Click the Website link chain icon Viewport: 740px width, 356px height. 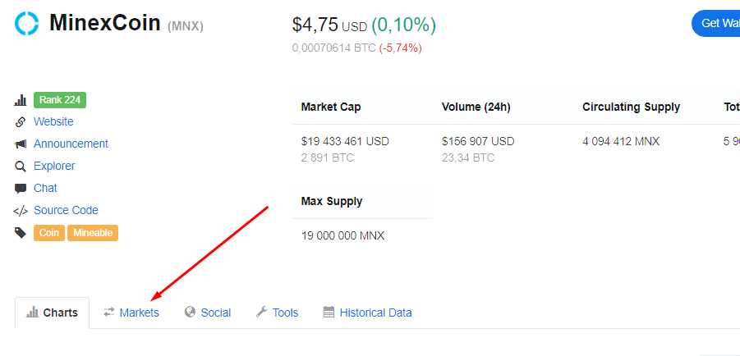coord(21,122)
